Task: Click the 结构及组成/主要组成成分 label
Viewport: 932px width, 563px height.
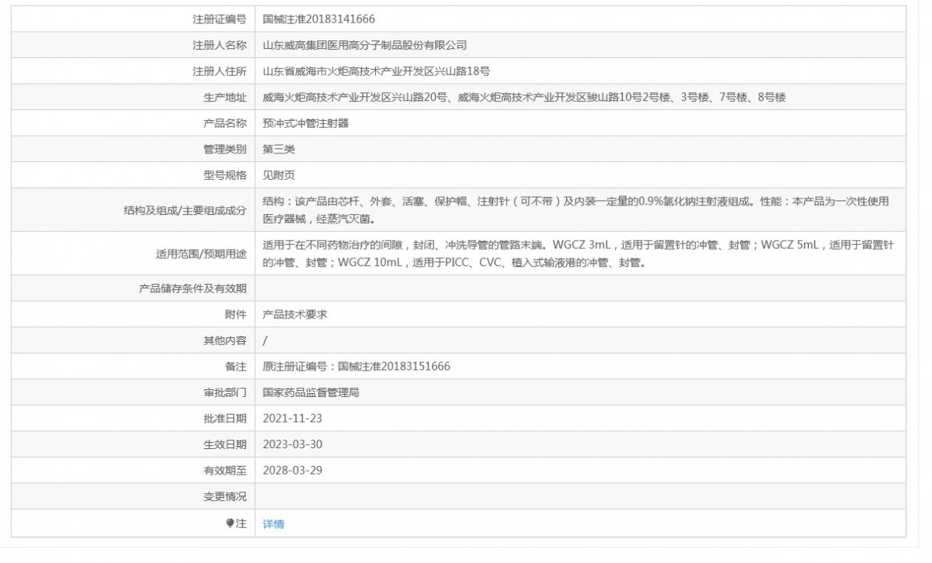Action: (186, 210)
